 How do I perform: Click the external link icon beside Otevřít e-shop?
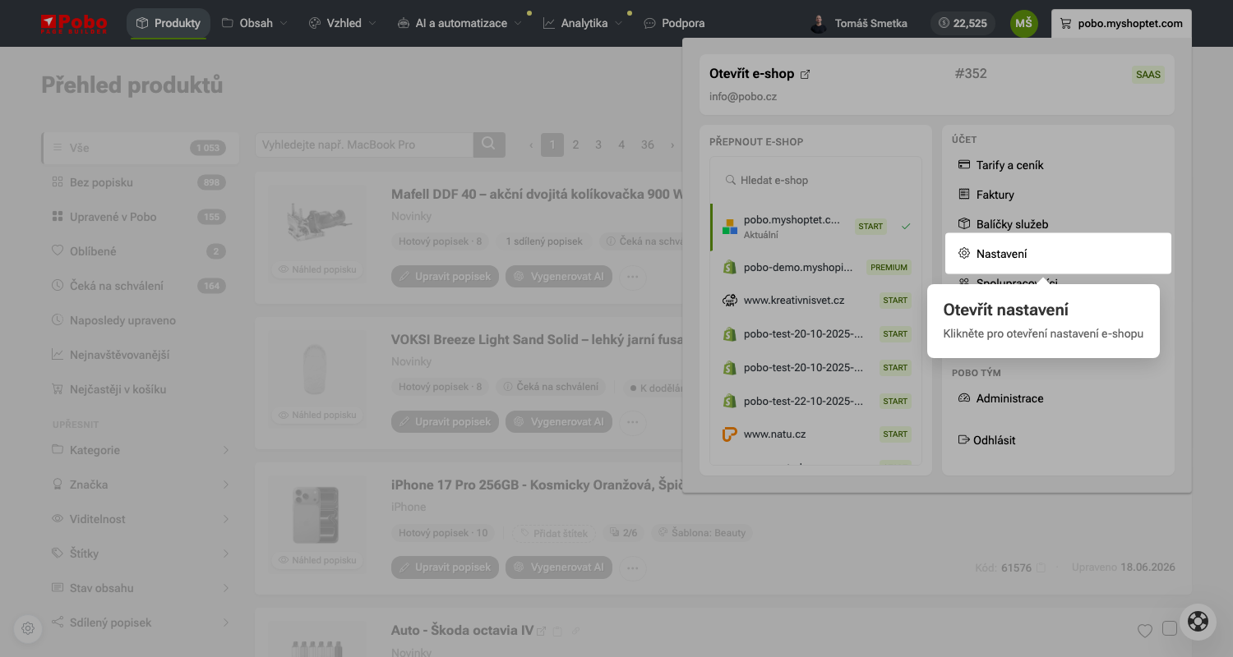pos(806,74)
